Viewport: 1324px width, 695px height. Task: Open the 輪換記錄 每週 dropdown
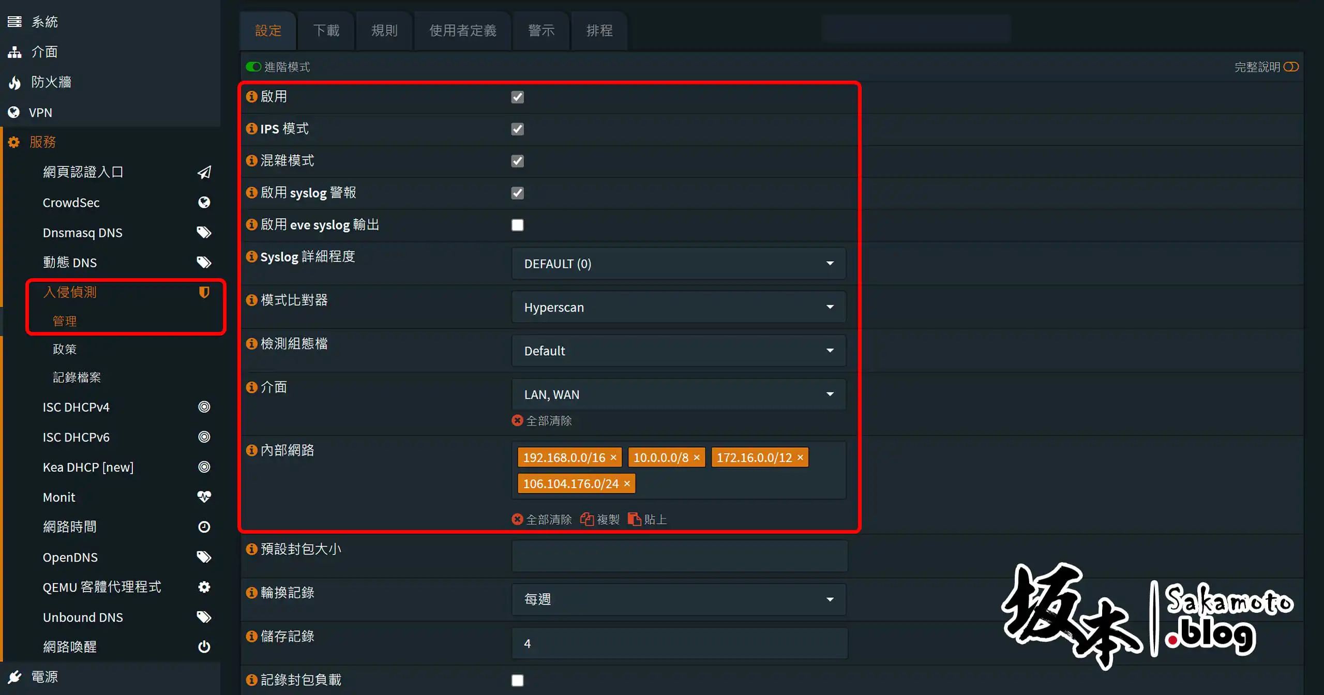point(678,599)
